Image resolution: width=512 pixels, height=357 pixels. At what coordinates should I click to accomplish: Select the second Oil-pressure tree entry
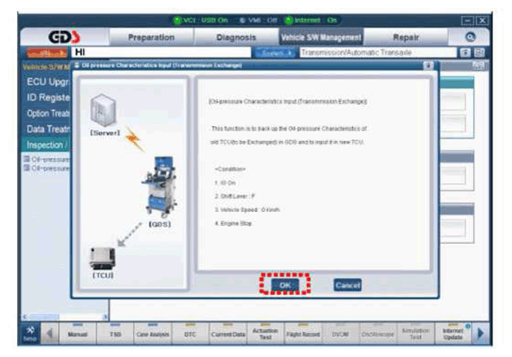coord(47,168)
